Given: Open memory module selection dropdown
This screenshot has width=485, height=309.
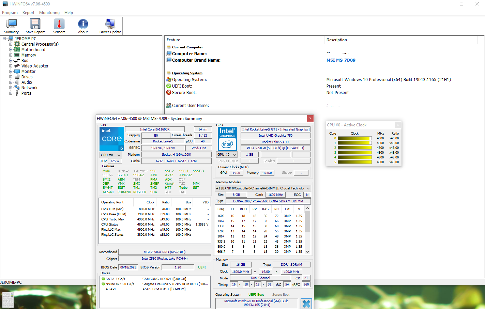Looking at the screenshot, I should tap(263, 188).
